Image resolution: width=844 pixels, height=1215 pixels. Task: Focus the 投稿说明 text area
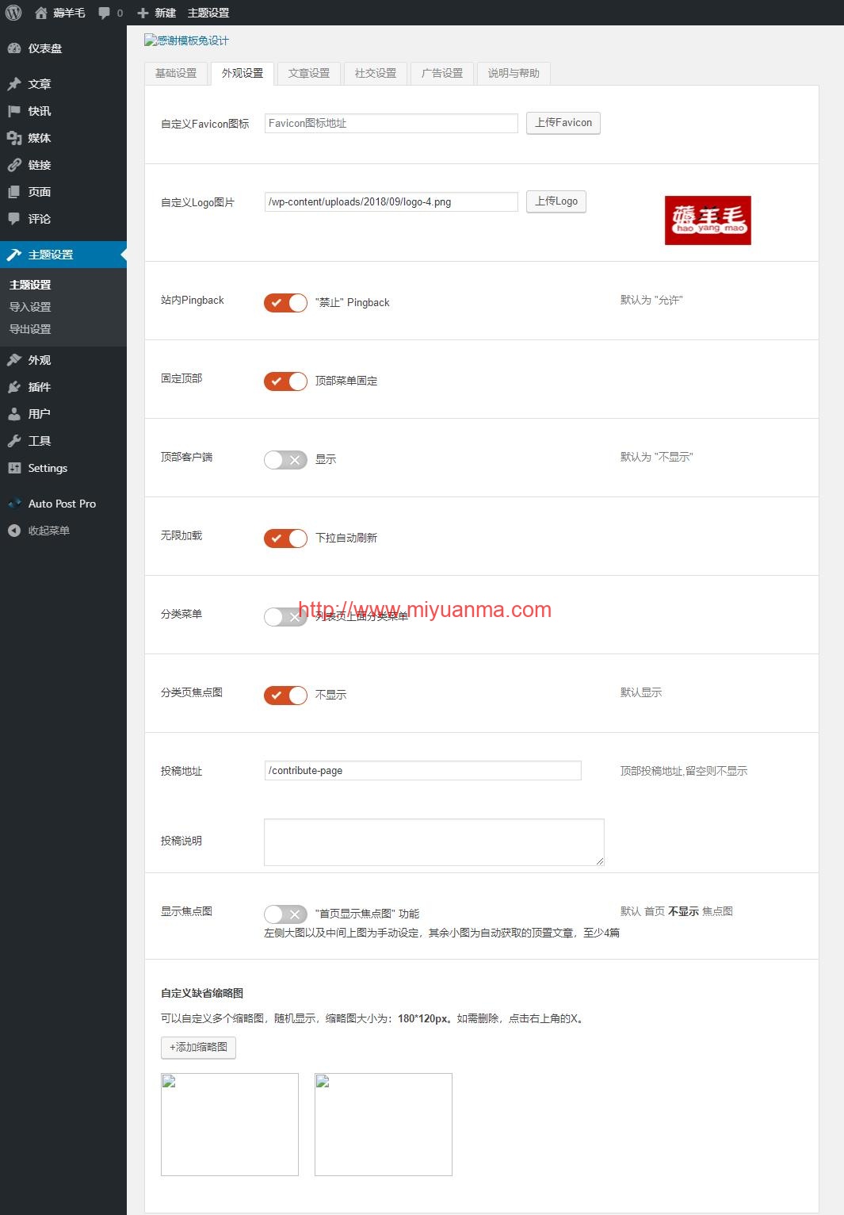point(434,841)
